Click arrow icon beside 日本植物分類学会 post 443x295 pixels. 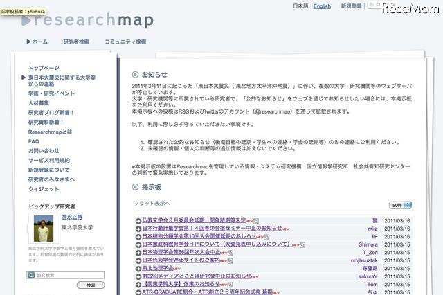138,237
